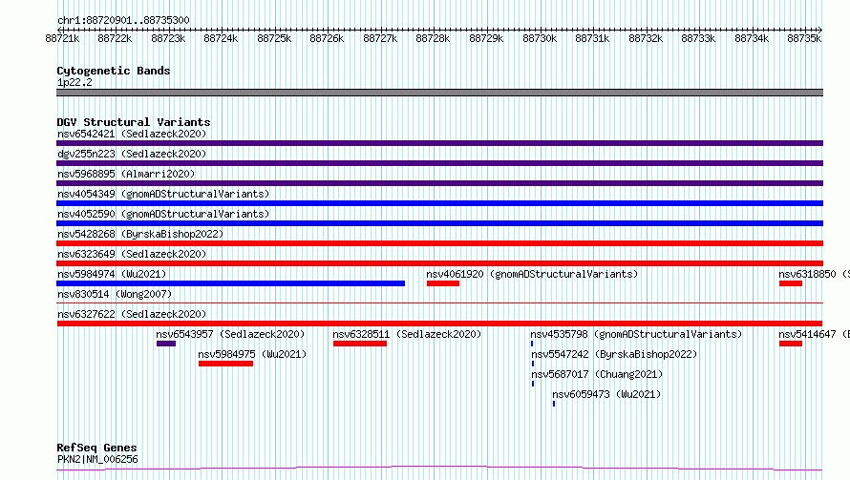Select the 1p22.2 band label
This screenshot has width=850, height=480.
tap(74, 82)
